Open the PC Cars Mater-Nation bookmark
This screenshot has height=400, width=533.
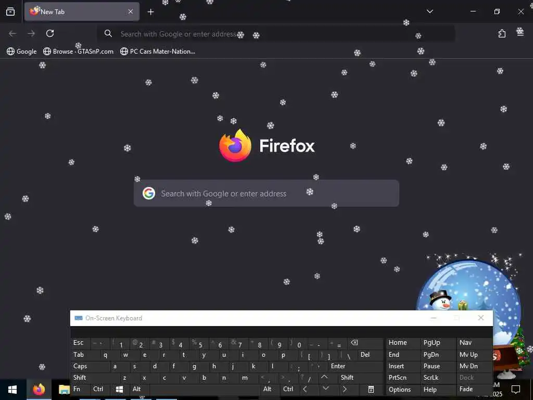pos(157,52)
